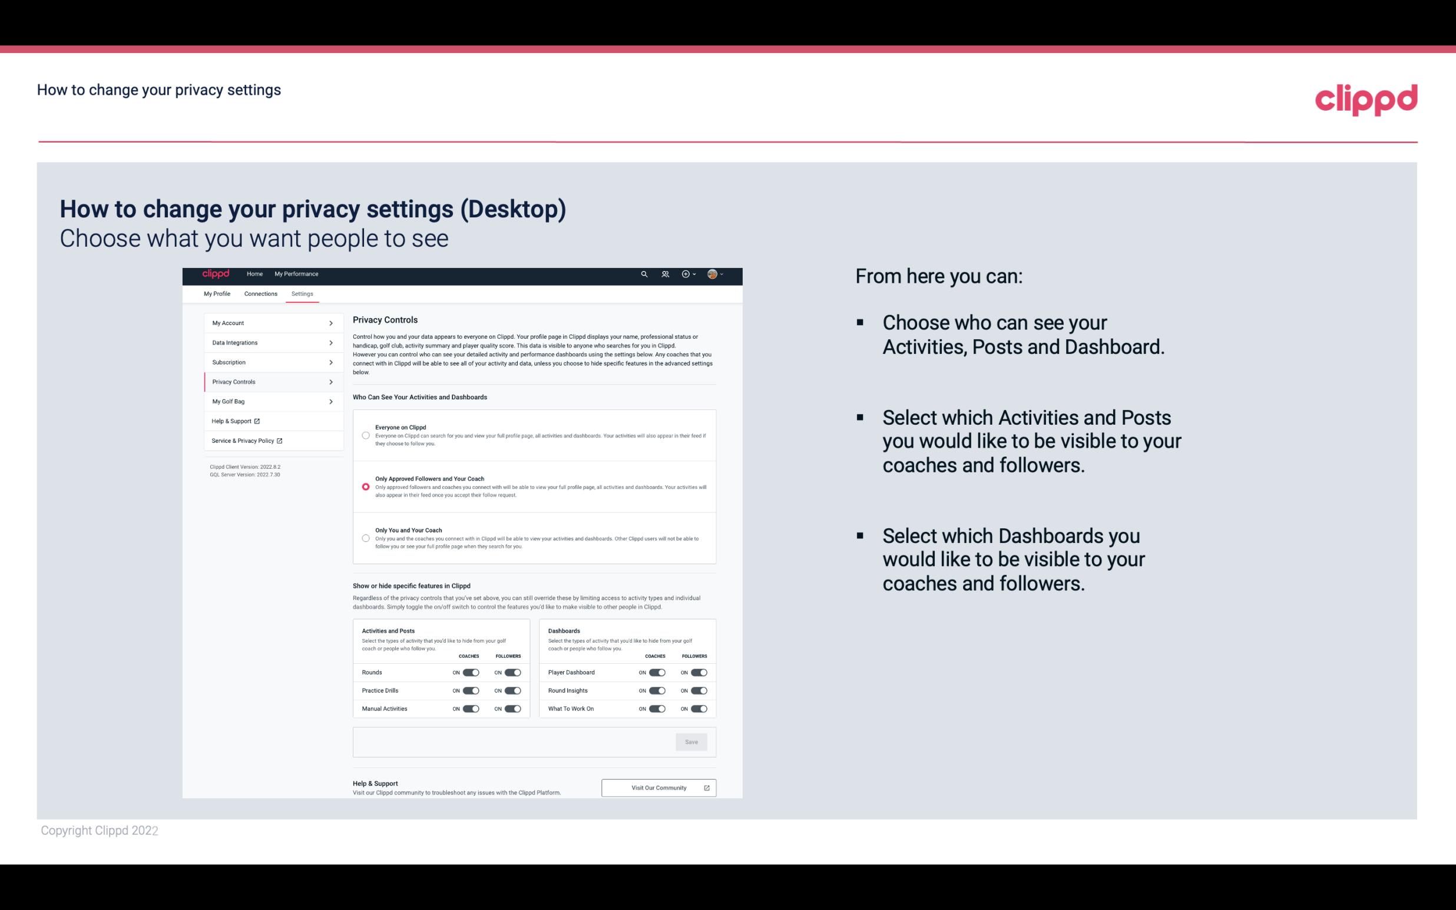Click the My Performance navigation icon
The image size is (1456, 910).
[297, 274]
